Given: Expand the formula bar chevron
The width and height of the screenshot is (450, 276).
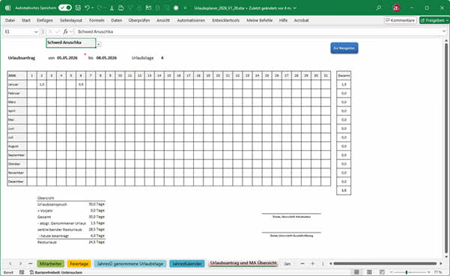Looking at the screenshot, I should click(444, 31).
